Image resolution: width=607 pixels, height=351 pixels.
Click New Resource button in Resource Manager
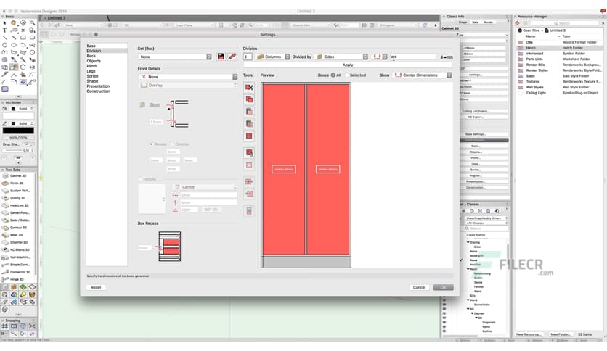point(529,334)
